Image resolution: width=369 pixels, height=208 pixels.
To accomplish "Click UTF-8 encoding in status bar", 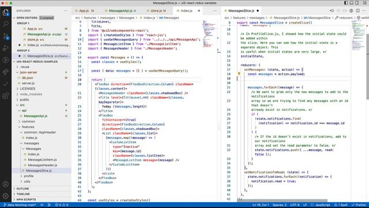I will pyautogui.click(x=295, y=205).
